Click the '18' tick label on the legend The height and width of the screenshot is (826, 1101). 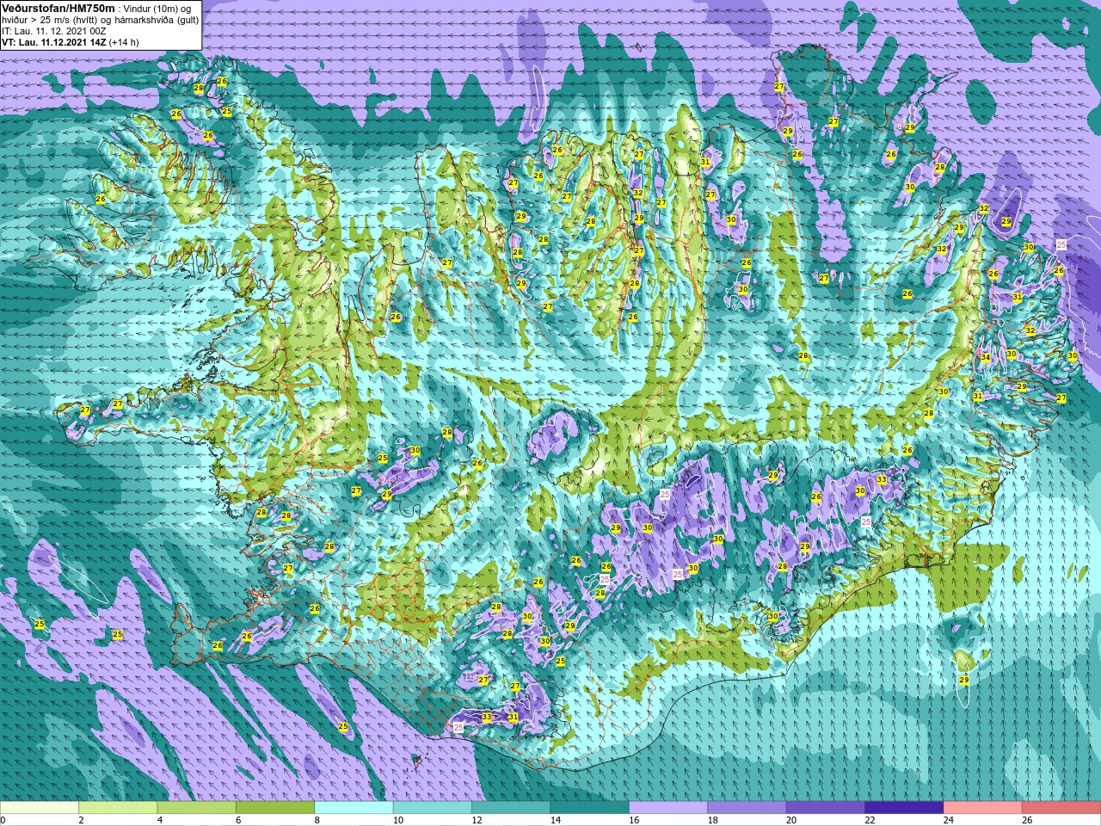point(712,820)
